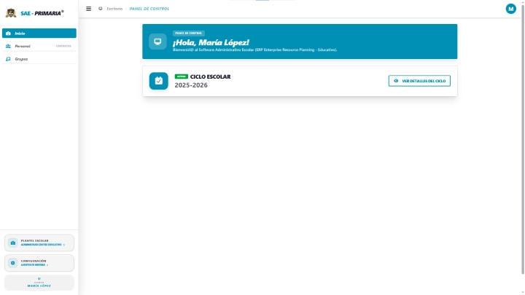Viewport: 525px width, 295px height.
Task: Click the monitor icon in welcome banner
Action: pyautogui.click(x=157, y=42)
